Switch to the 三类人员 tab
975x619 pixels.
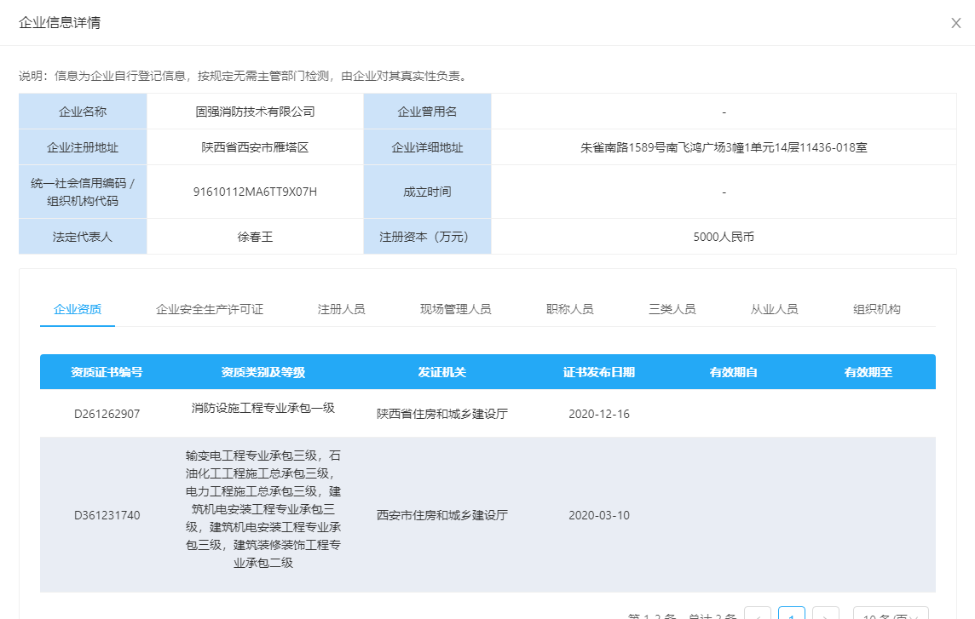coord(672,309)
